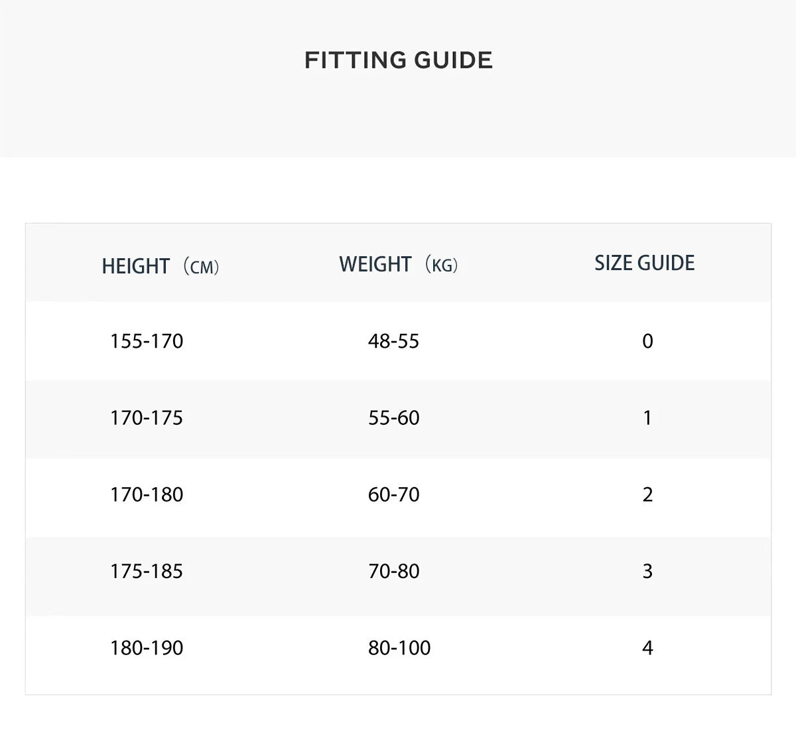Select the 170-180 height cell
Image resolution: width=796 pixels, height=748 pixels.
(147, 494)
